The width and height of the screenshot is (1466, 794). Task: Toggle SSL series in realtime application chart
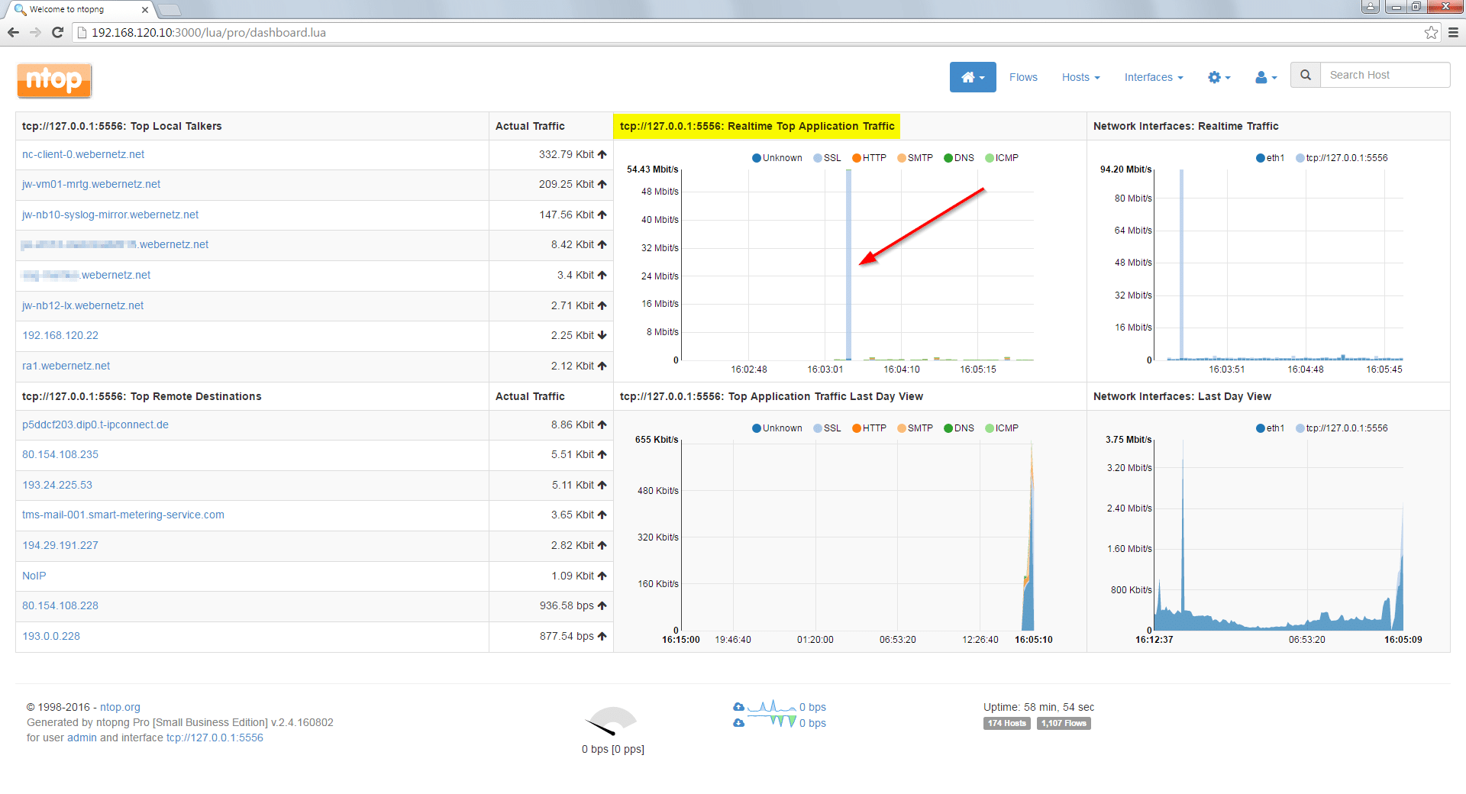[827, 158]
